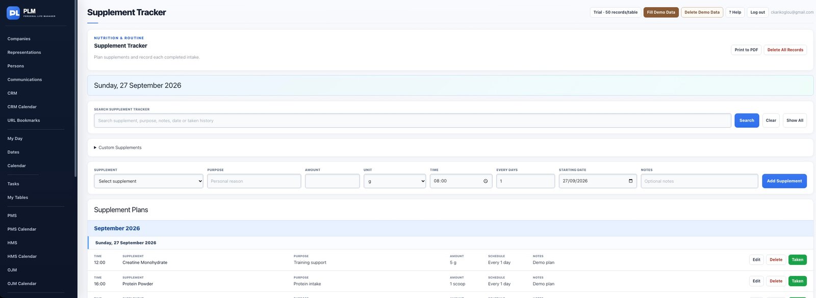Mark Creatine Monohydrate as Taken
This screenshot has width=816, height=298.
798,260
